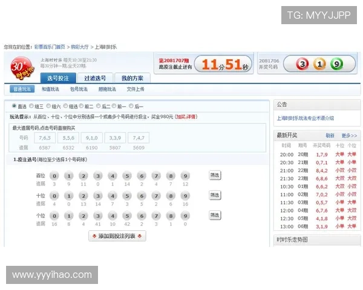Pick units-place (个位) ball 8

(x=171, y=216)
